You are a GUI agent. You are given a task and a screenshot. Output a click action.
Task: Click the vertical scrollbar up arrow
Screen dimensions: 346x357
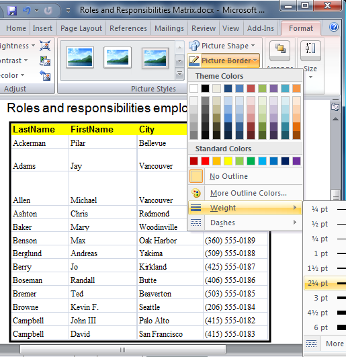coord(335,119)
